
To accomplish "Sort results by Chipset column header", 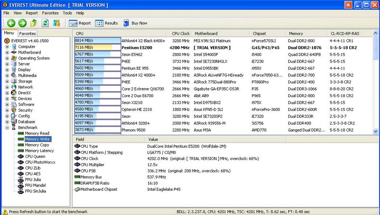I will coord(267,34).
